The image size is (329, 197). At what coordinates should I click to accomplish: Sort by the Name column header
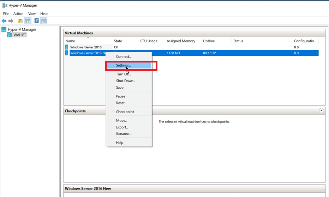[x=88, y=41]
